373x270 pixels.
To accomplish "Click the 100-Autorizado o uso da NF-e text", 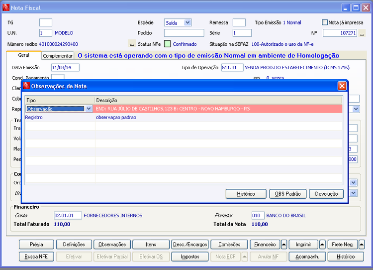I will click(282, 44).
